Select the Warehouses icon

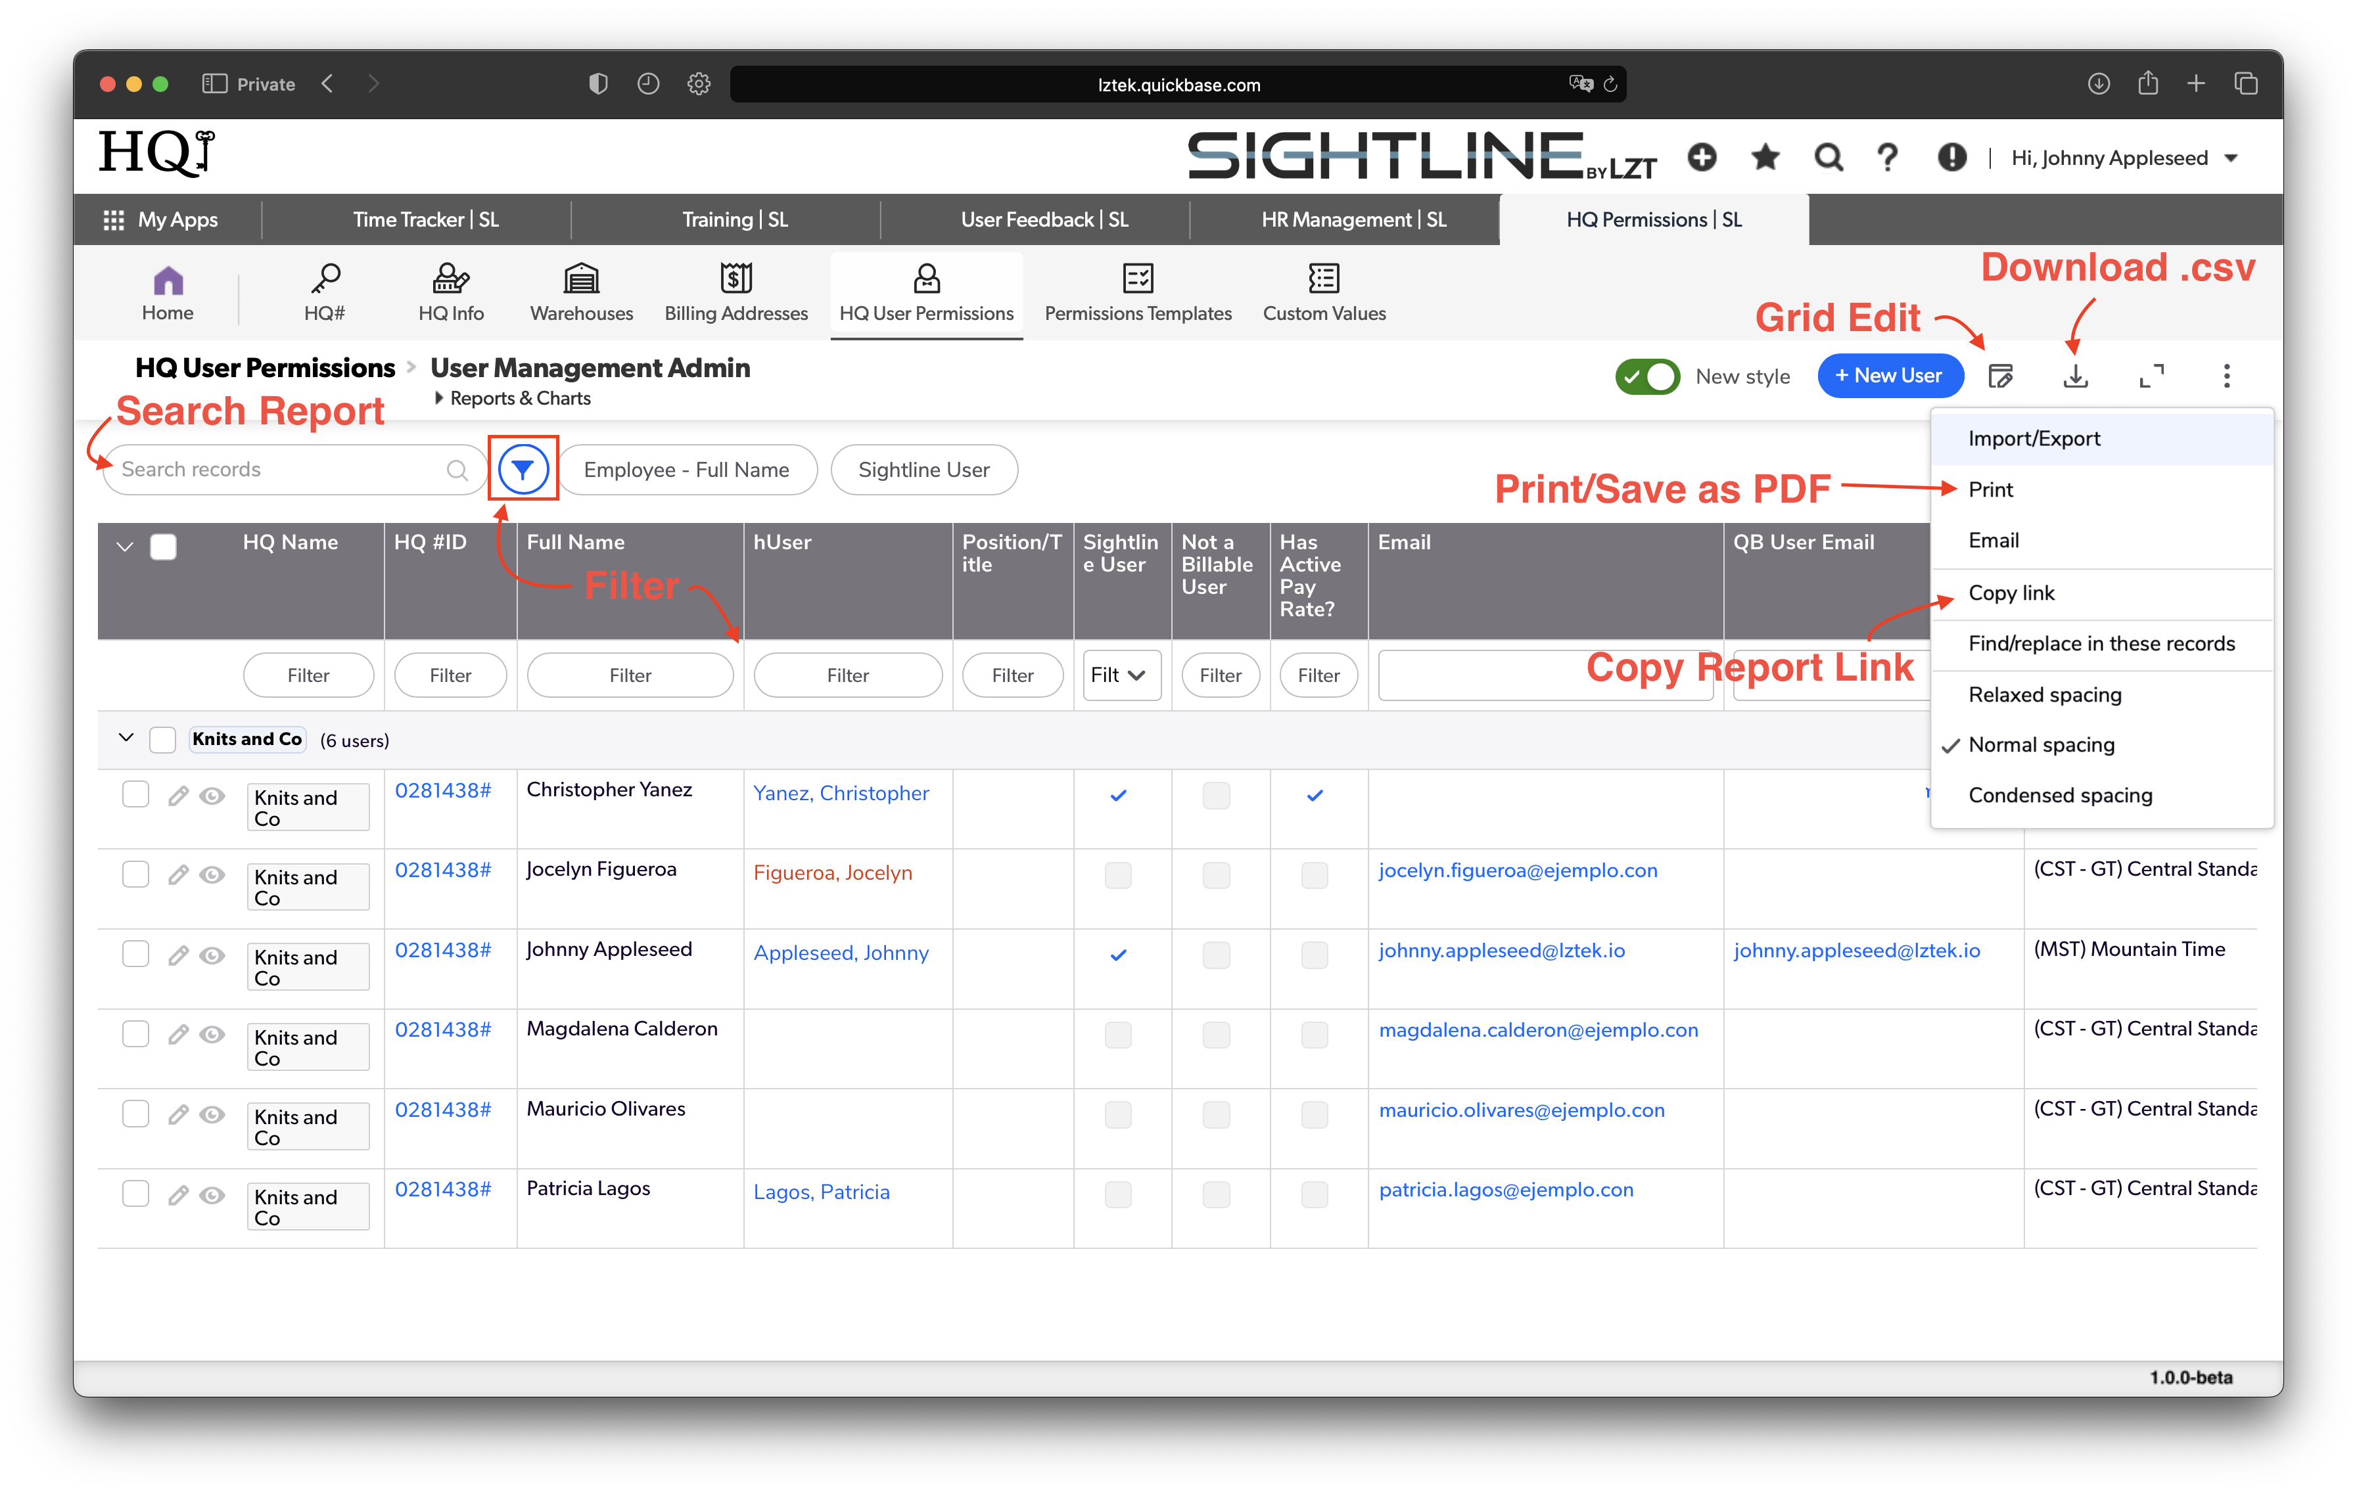click(580, 292)
